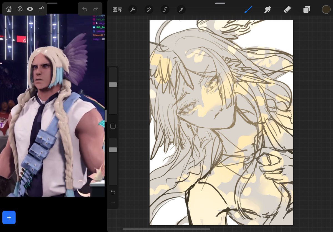This screenshot has height=232, width=333.
Task: Toggle reference visibility eye icon
Action: tap(30, 9)
